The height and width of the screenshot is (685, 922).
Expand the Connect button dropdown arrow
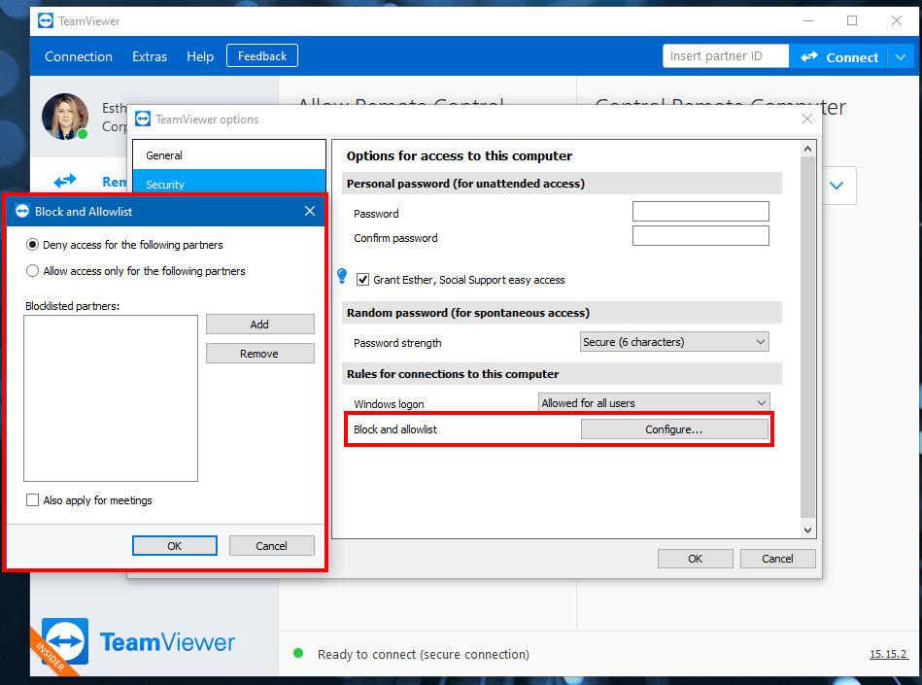[x=901, y=57]
